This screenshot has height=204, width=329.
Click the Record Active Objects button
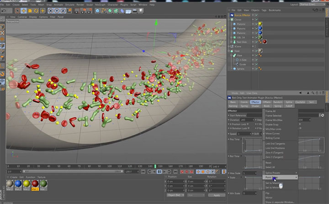coord(182,172)
